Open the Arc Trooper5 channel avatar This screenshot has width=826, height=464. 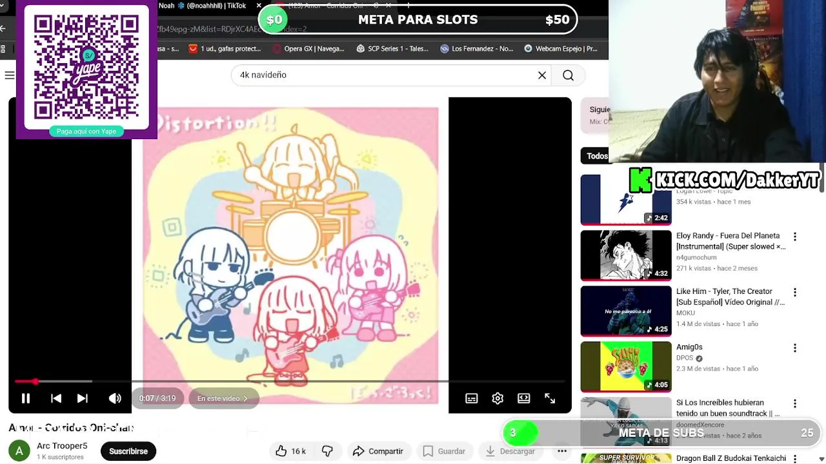click(19, 451)
